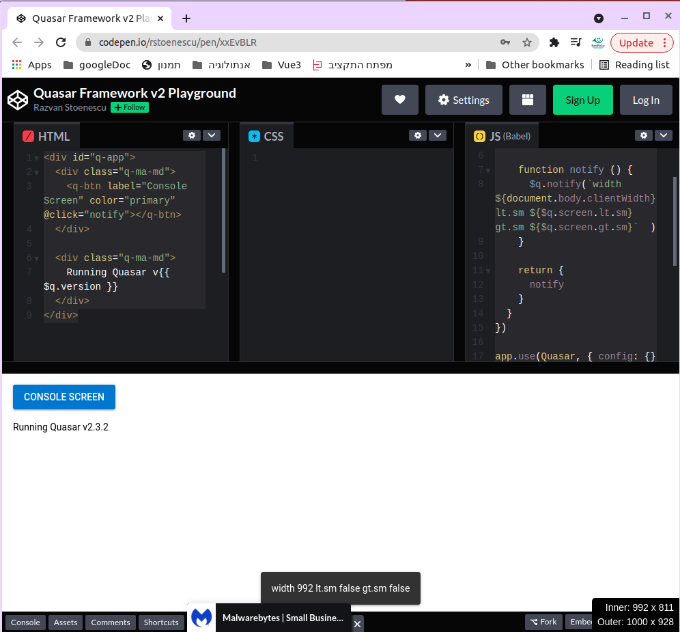Image resolution: width=680 pixels, height=632 pixels.
Task: Open pen Settings
Action: (464, 100)
